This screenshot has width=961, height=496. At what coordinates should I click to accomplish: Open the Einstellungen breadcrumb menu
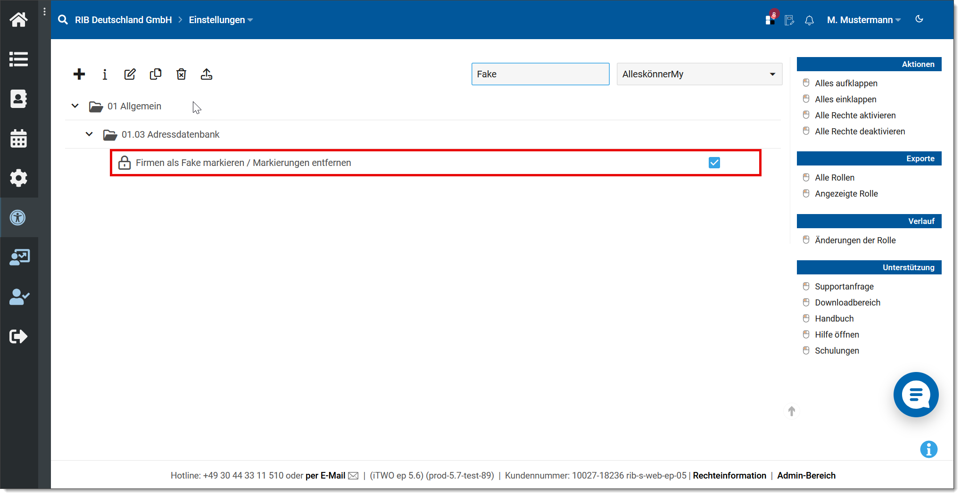point(221,20)
